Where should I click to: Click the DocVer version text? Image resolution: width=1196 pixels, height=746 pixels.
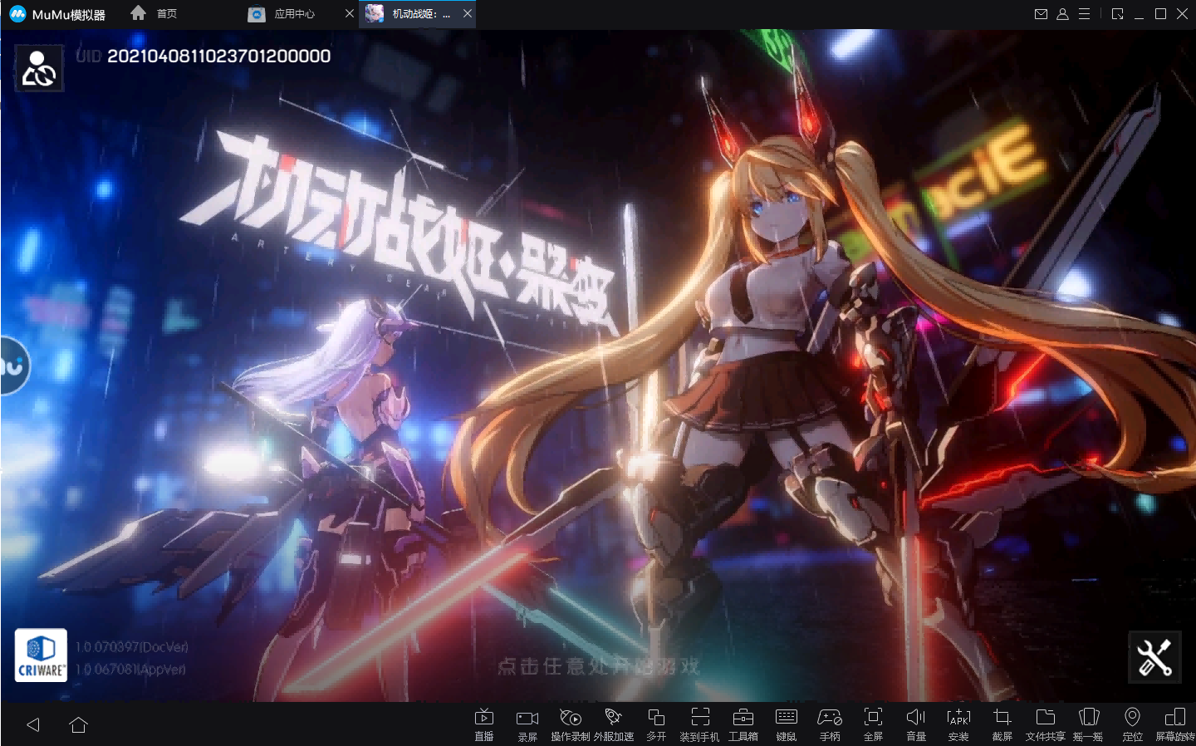tap(131, 646)
